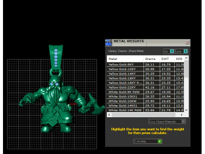The height and width of the screenshot is (154, 205).
Task: Click the Grams column header
Action: (152, 59)
